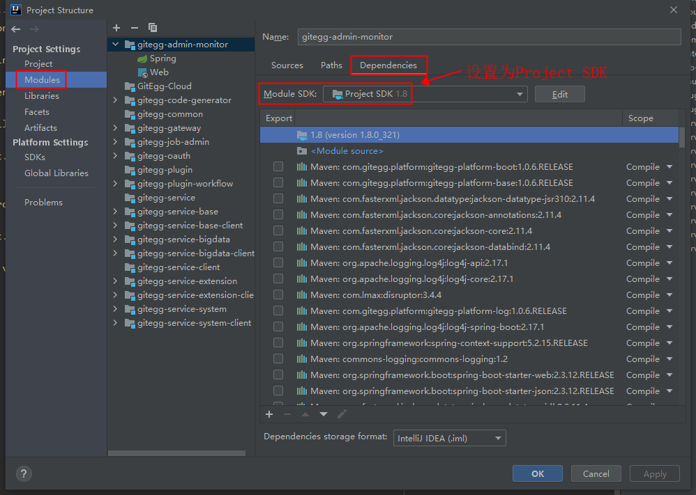This screenshot has width=696, height=495.
Task: Click the Edit button next to Module SDK
Action: 560,95
